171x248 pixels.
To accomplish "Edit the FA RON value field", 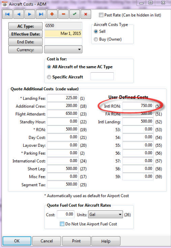I will click(138, 113).
